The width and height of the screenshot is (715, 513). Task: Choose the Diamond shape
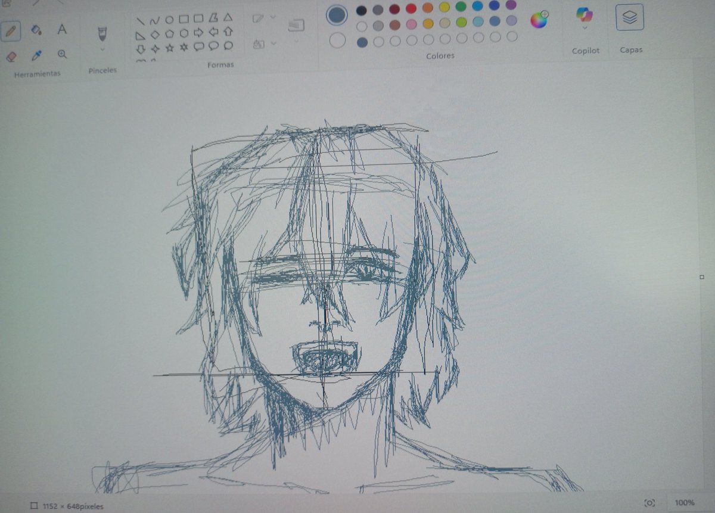(x=155, y=35)
